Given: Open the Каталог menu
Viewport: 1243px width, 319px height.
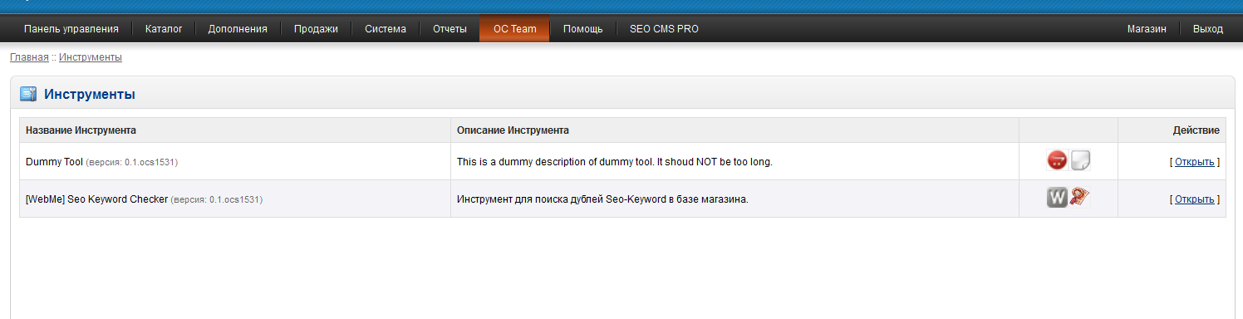Looking at the screenshot, I should [164, 29].
